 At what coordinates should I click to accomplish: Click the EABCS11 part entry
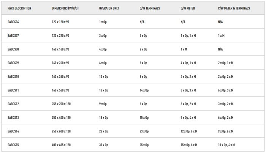coord(13,90)
